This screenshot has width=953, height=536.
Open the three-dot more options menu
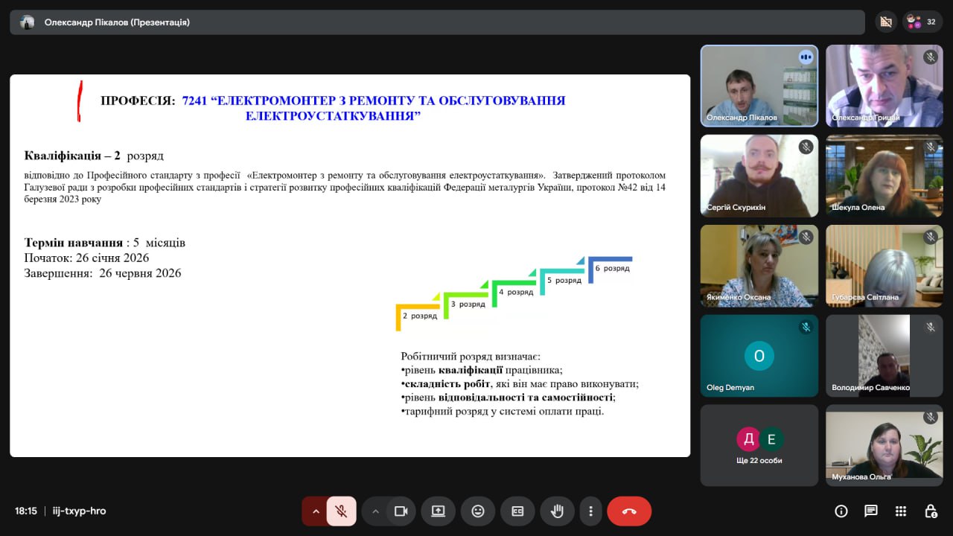590,511
